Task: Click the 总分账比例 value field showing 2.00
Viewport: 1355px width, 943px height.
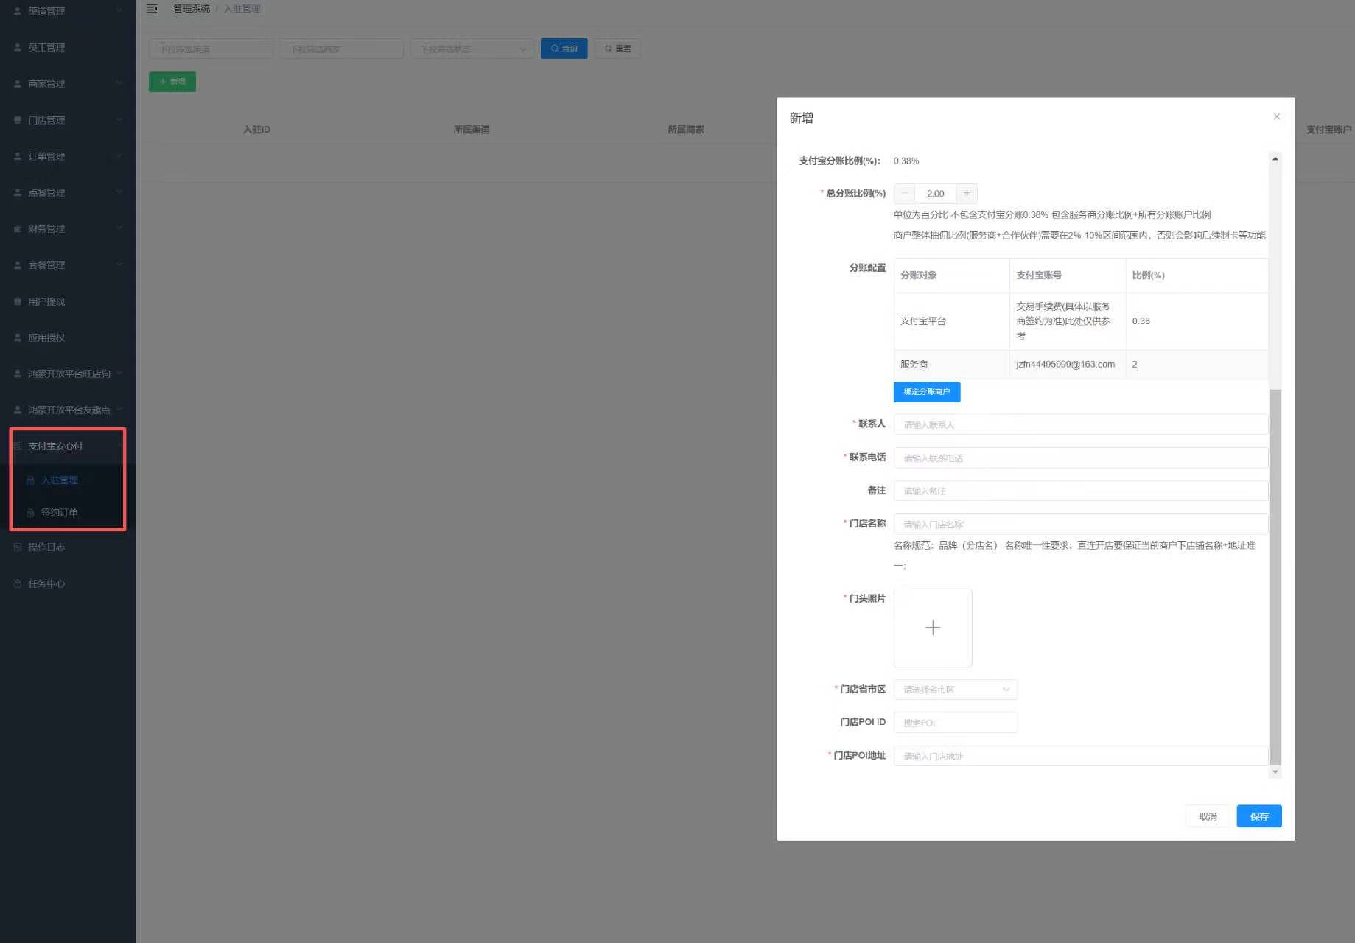Action: (x=936, y=193)
